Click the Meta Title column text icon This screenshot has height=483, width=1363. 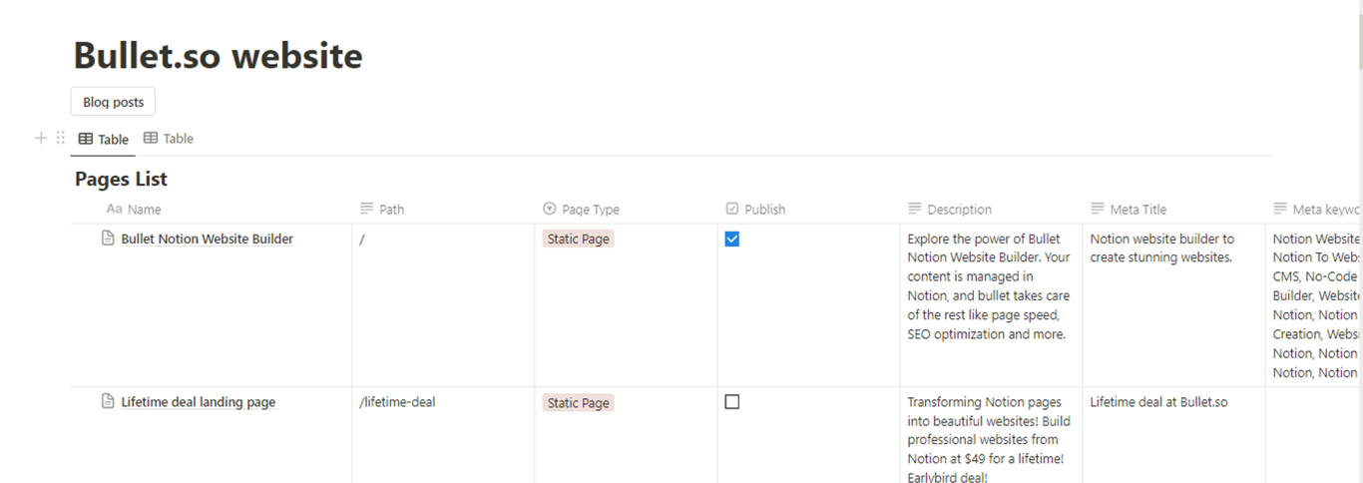tap(1098, 210)
